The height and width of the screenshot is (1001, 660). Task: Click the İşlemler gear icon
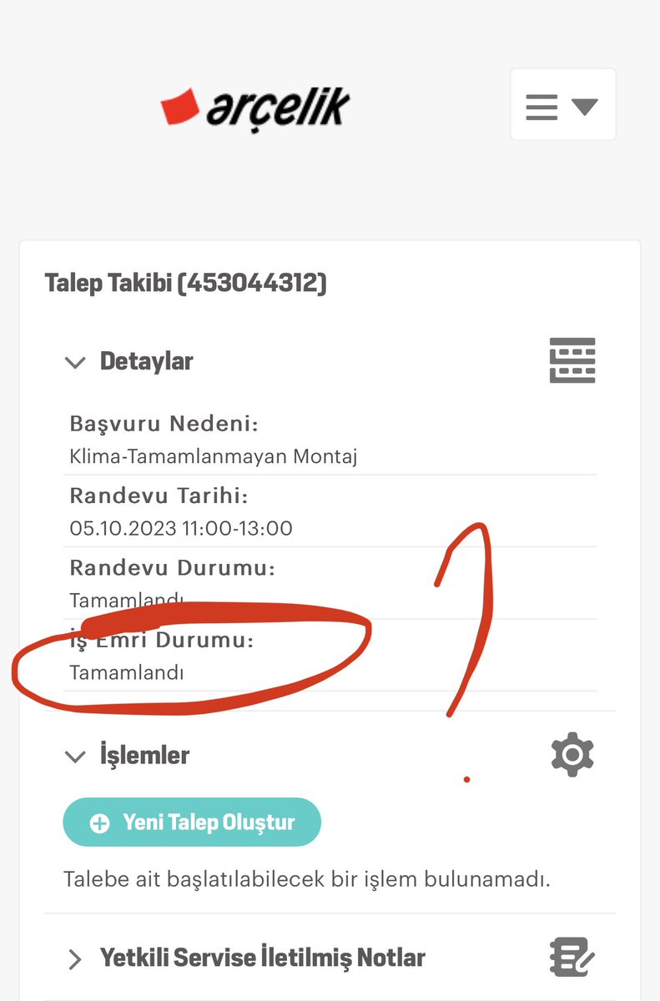point(572,754)
